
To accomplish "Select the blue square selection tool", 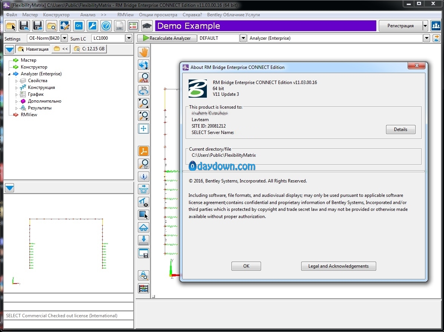I will click(144, 215).
